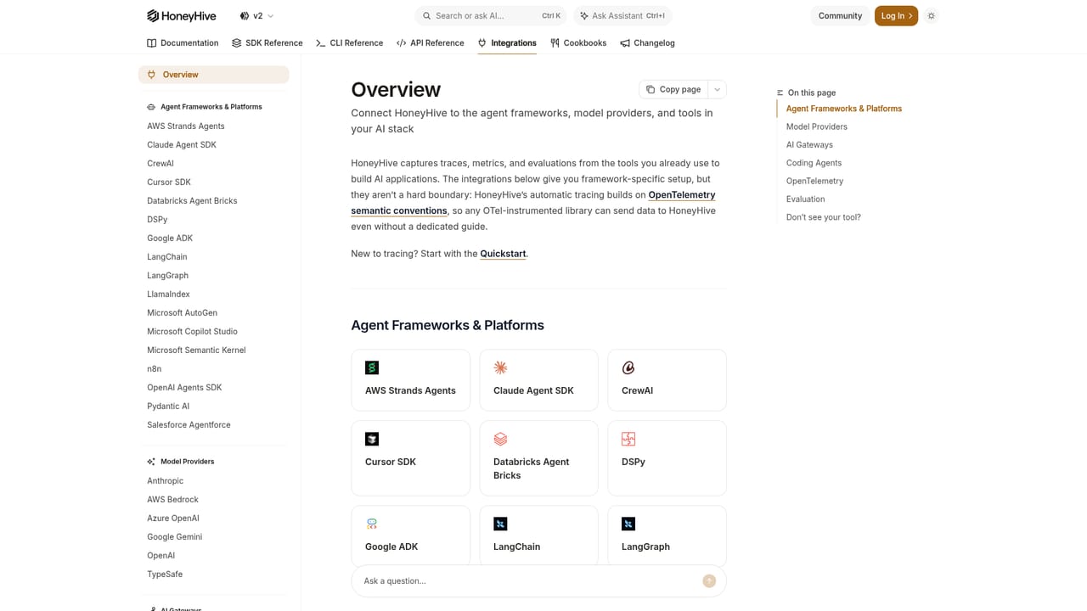Click the DSPy card icon
Image resolution: width=1087 pixels, height=611 pixels.
pos(628,439)
